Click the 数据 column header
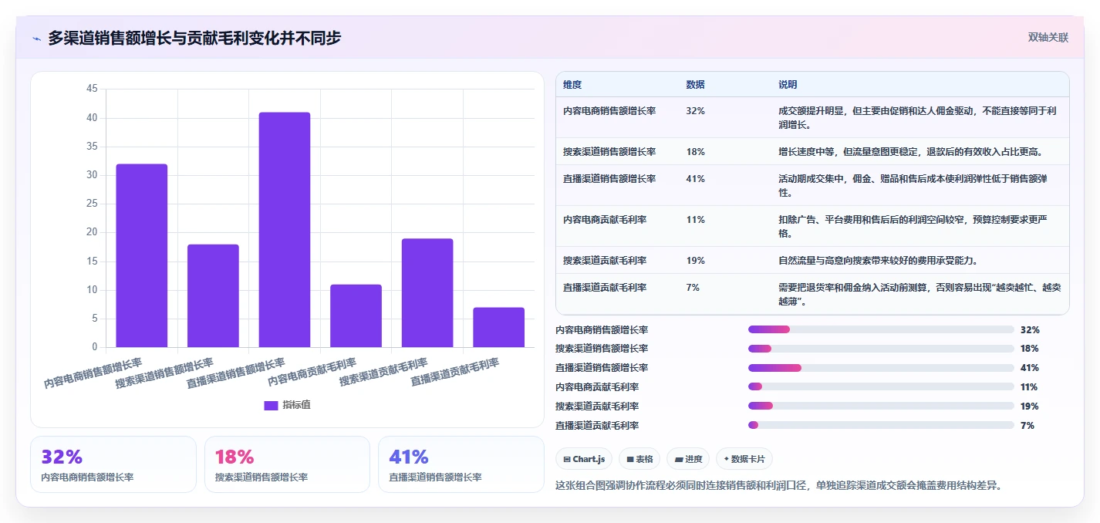 [695, 85]
